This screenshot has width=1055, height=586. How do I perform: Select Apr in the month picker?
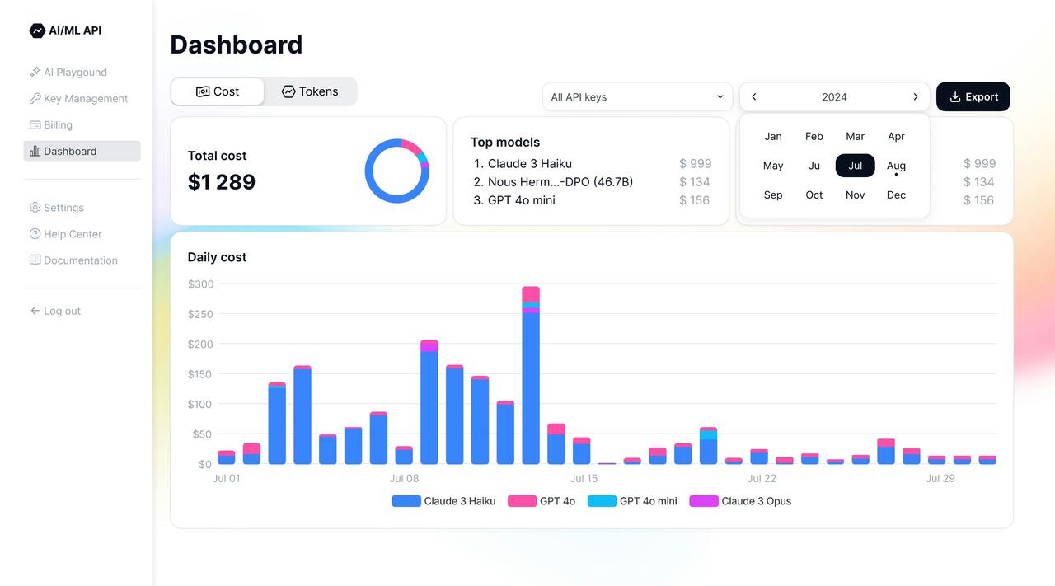point(896,136)
